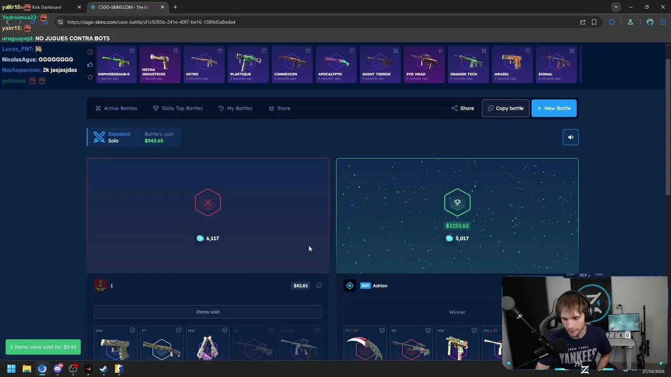Open the emoji smiley icon by $82.83

coord(319,286)
